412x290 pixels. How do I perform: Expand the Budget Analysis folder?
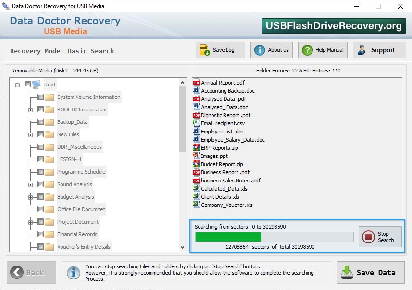[x=30, y=197]
